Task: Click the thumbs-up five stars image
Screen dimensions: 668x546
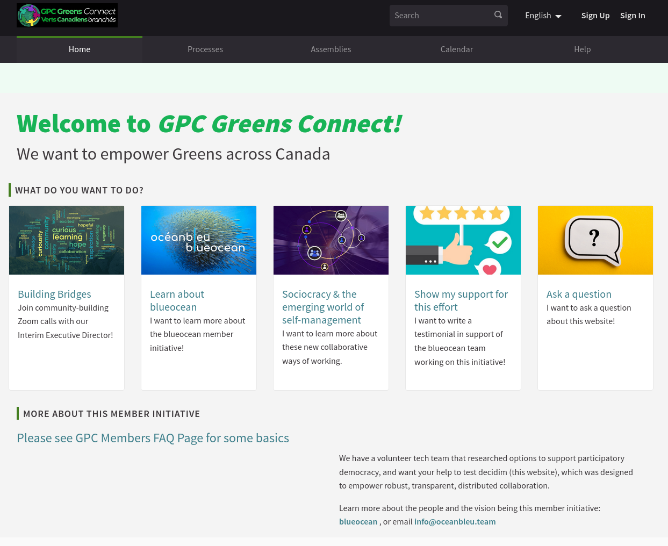Action: 463,240
